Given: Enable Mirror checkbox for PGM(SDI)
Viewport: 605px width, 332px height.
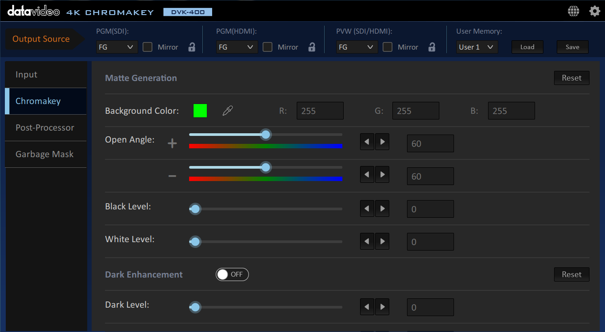Looking at the screenshot, I should point(147,47).
